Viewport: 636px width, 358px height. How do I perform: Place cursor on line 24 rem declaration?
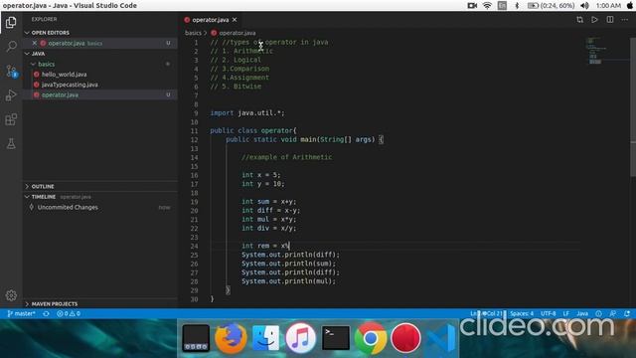click(265, 246)
